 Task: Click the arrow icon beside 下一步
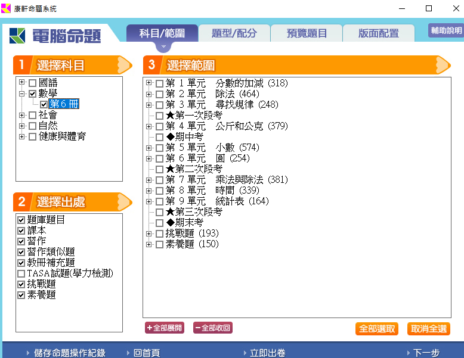(408, 353)
